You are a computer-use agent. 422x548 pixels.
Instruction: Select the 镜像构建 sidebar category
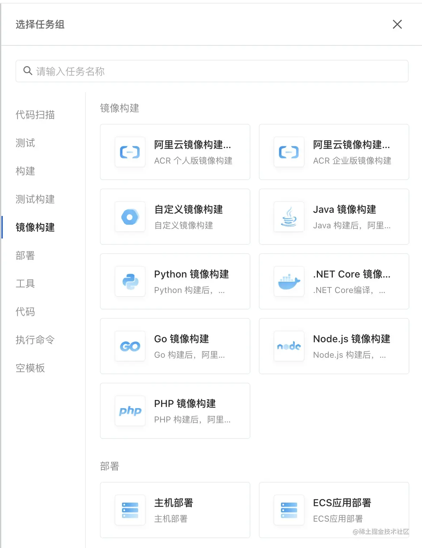click(x=35, y=227)
